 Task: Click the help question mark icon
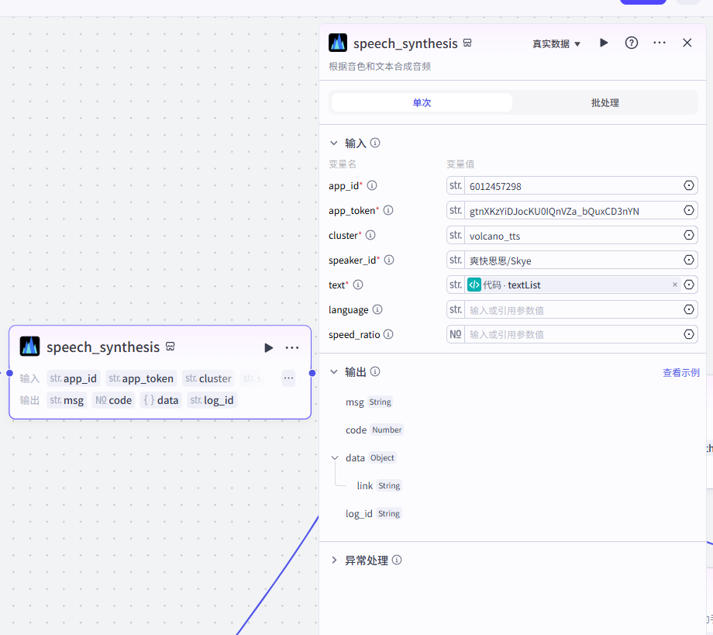pyautogui.click(x=632, y=43)
